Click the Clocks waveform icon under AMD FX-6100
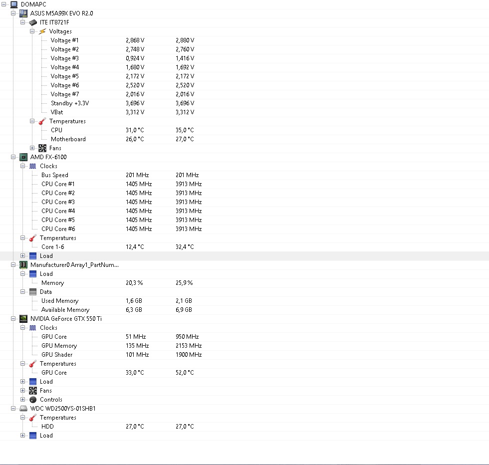Screen dimensions: 489x465 click(x=33, y=166)
